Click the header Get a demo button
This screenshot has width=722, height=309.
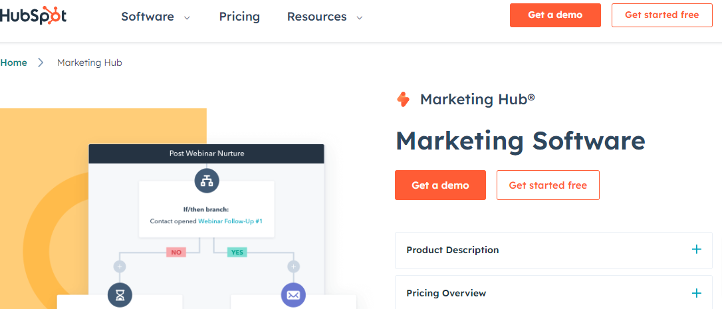point(555,15)
